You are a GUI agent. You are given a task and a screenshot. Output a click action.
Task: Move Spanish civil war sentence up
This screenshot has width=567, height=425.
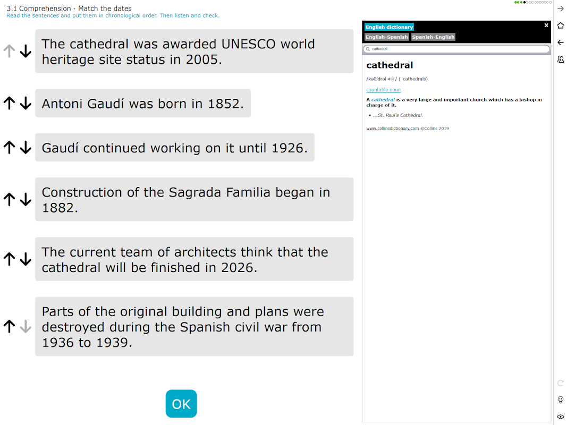tap(10, 326)
